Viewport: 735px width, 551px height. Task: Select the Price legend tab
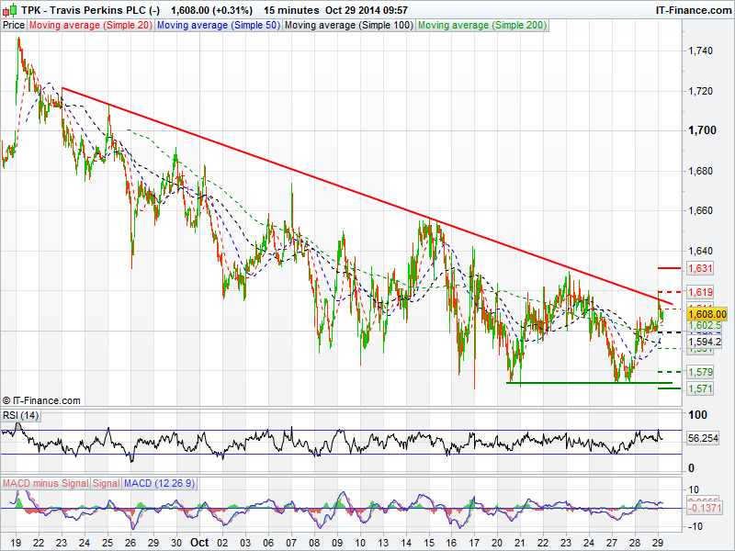(14, 26)
